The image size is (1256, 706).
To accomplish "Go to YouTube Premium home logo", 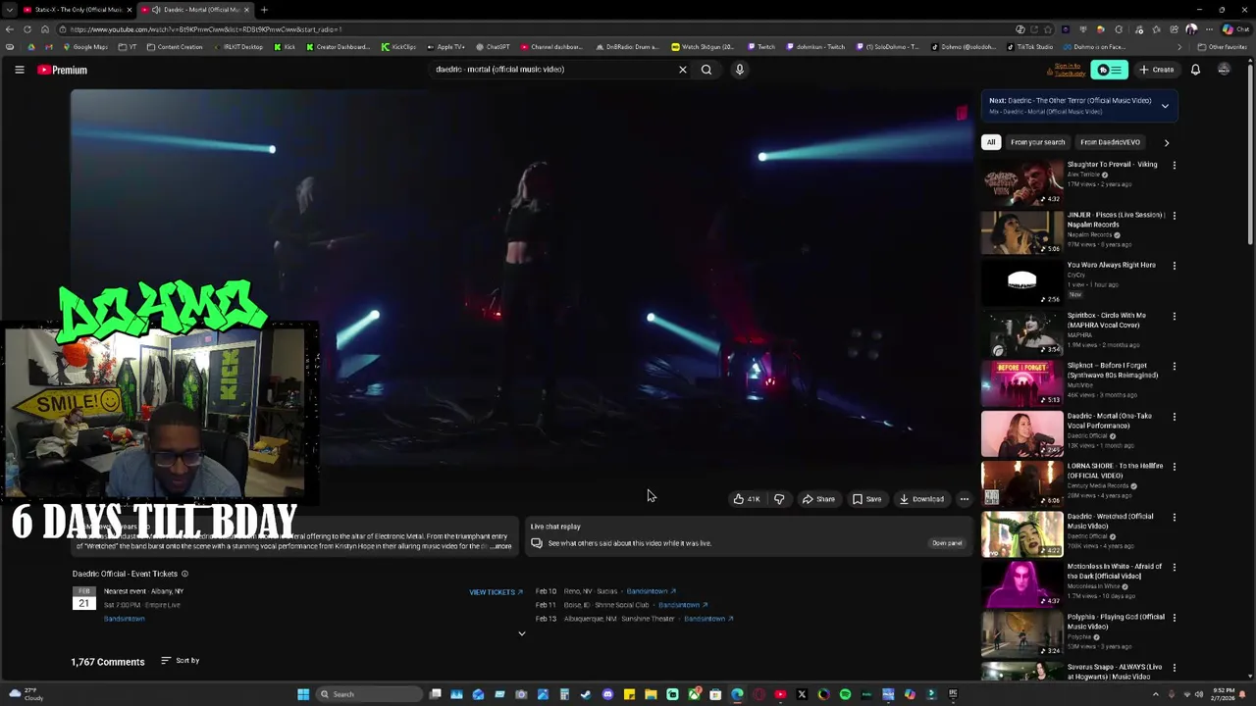I will click(63, 70).
